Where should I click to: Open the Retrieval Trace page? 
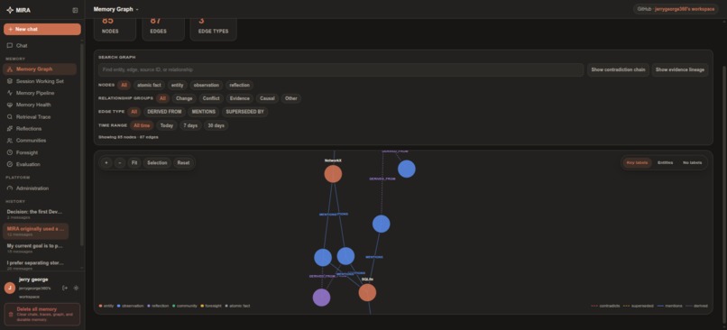click(x=40, y=117)
